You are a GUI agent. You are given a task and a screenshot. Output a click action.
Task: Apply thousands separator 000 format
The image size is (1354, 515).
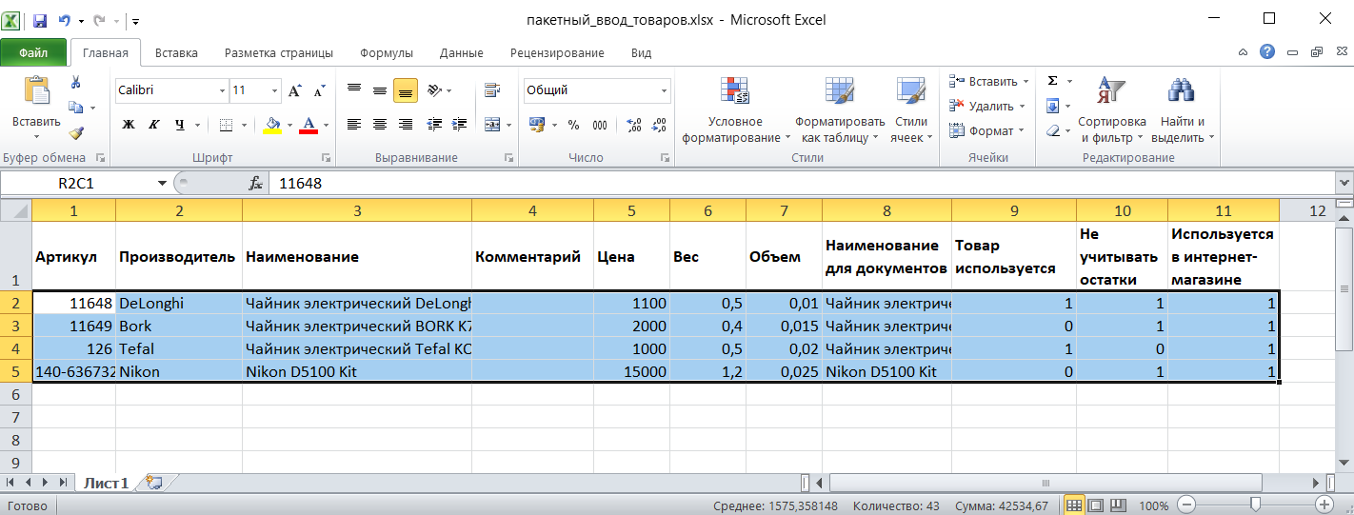coord(600,125)
